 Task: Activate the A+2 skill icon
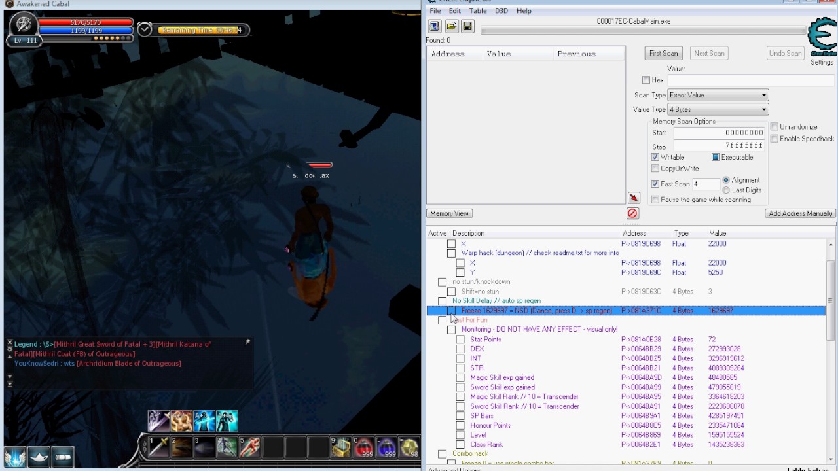[x=182, y=421]
